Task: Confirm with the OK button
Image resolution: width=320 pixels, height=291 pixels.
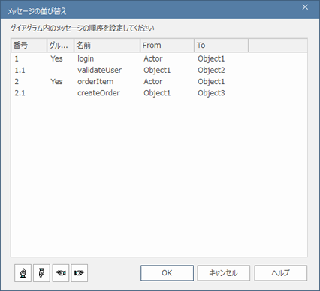Action: tap(167, 273)
